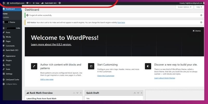The width and height of the screenshot is (208, 104).
Task: Expand the Help dropdown
Action: coord(199,7)
